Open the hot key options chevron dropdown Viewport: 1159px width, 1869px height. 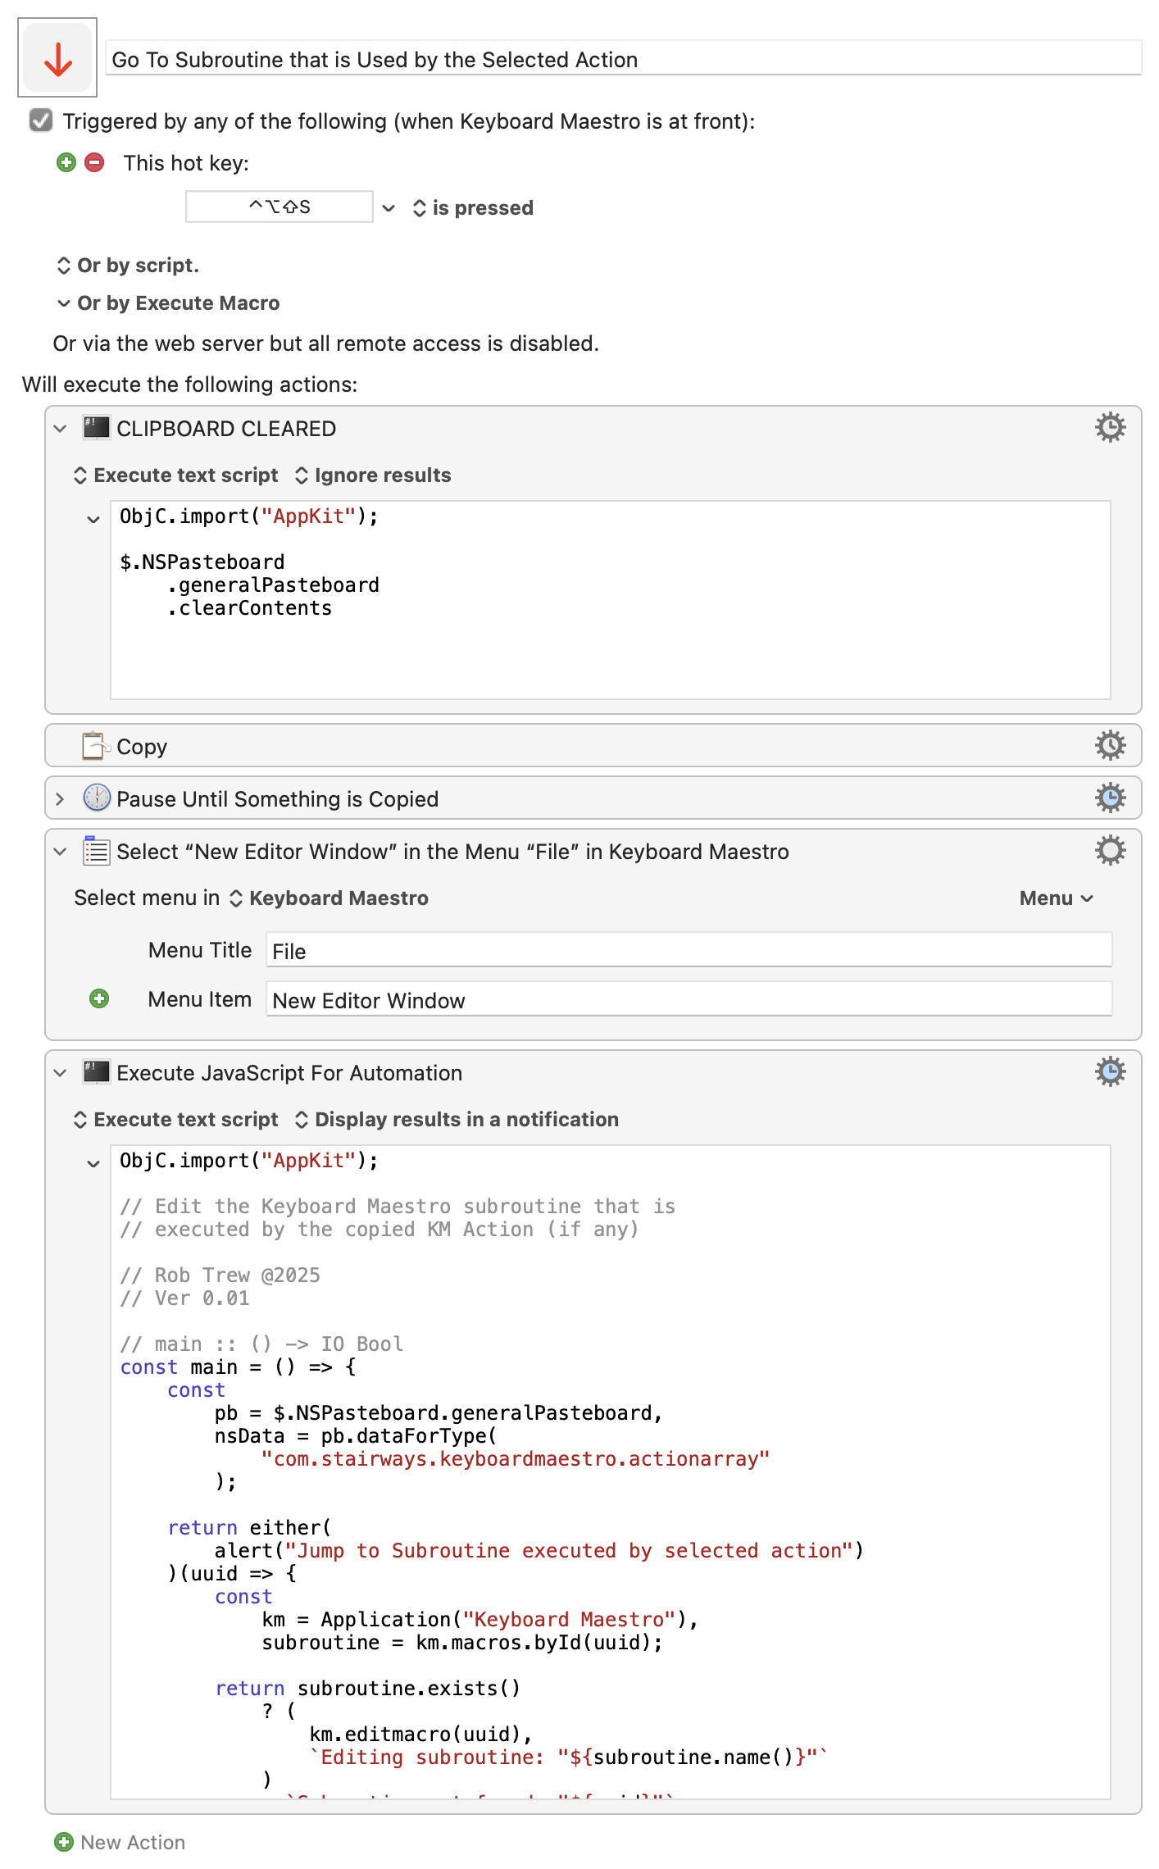click(x=389, y=208)
